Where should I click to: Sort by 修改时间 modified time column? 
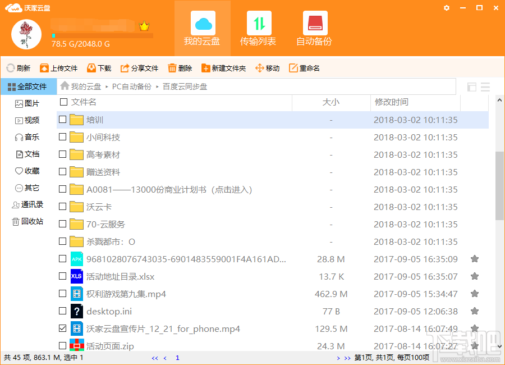(415, 103)
